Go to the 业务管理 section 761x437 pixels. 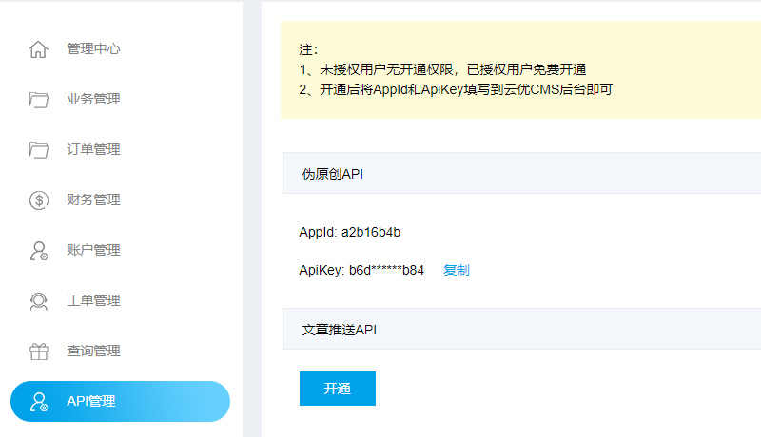(x=93, y=100)
